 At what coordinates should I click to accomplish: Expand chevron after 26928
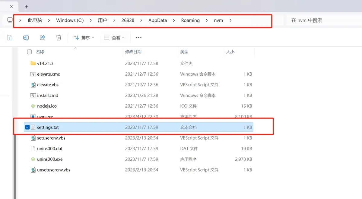(141, 21)
